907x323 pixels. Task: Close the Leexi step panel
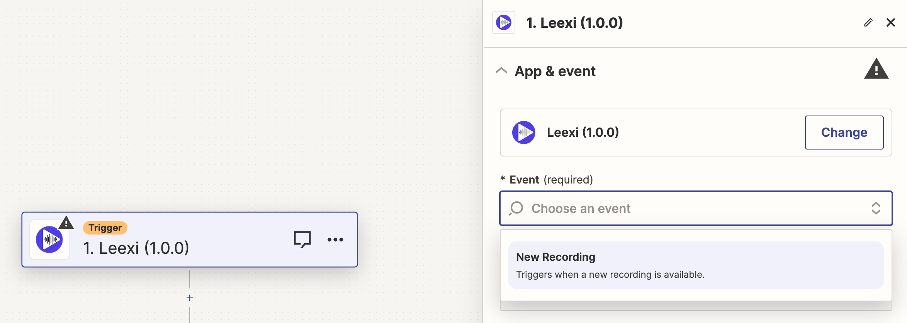pyautogui.click(x=891, y=22)
